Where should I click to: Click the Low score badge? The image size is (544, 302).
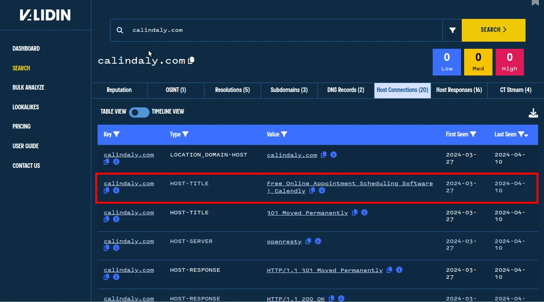447,62
